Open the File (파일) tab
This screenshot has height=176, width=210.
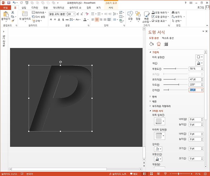(5, 8)
